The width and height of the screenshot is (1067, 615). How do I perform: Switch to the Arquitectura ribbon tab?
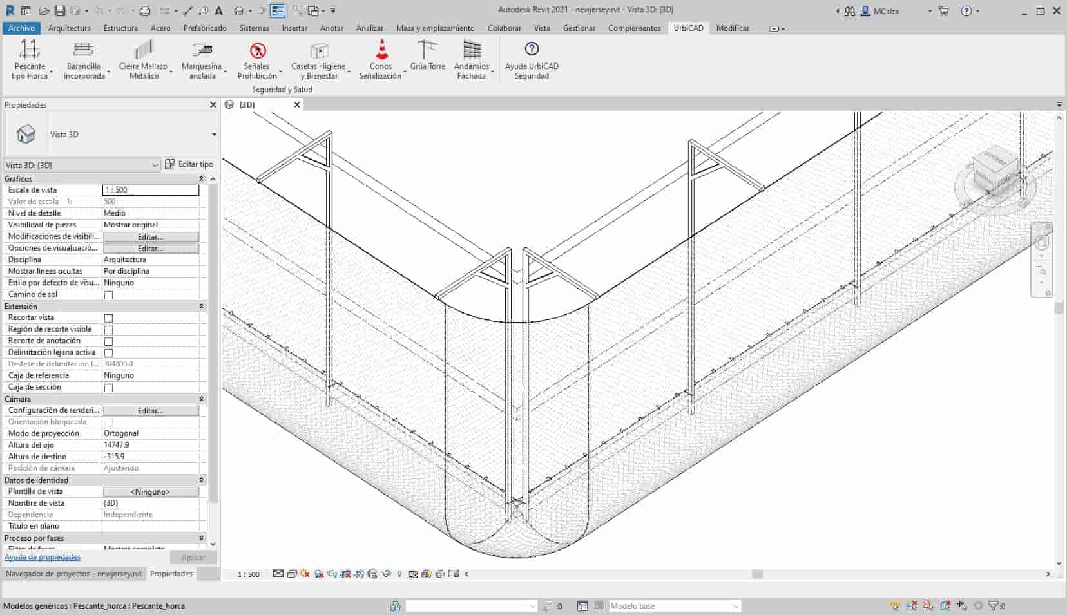(70, 28)
